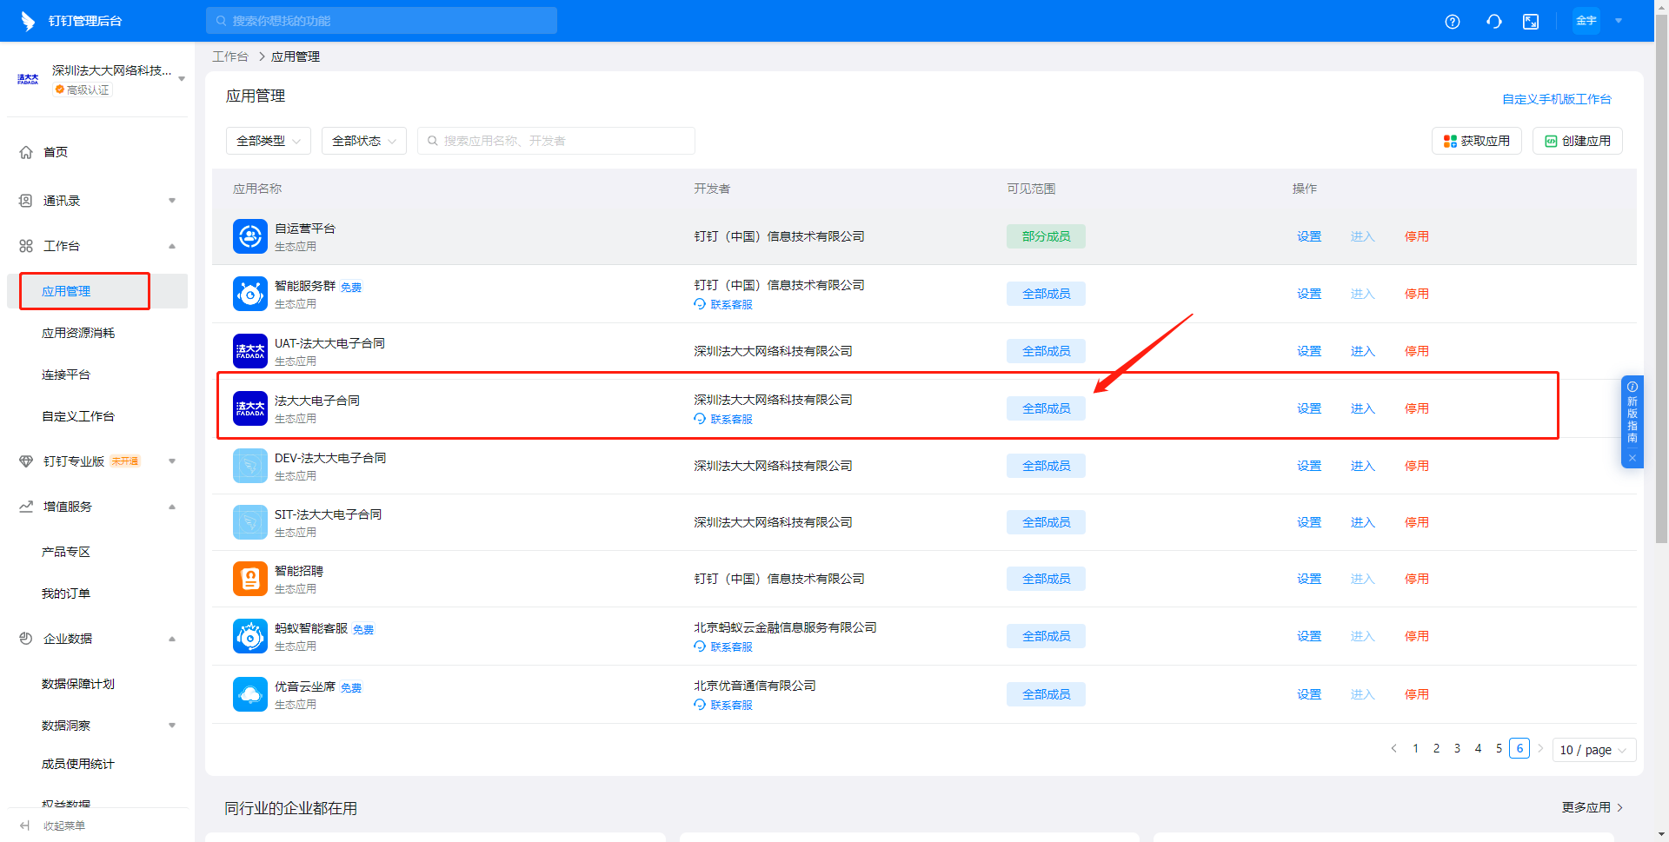Open the 10 / page size dropdown
Image resolution: width=1669 pixels, height=842 pixels.
point(1594,750)
